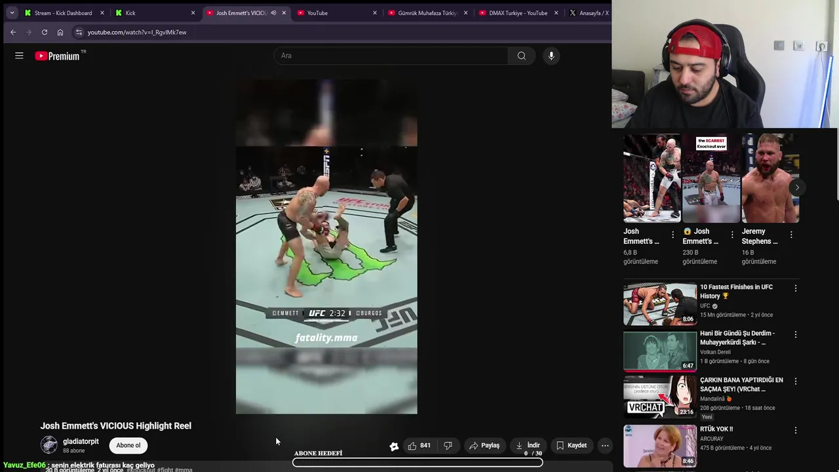Viewport: 839px width, 472px height.
Task: Open more actions ellipsis under video
Action: pyautogui.click(x=605, y=445)
